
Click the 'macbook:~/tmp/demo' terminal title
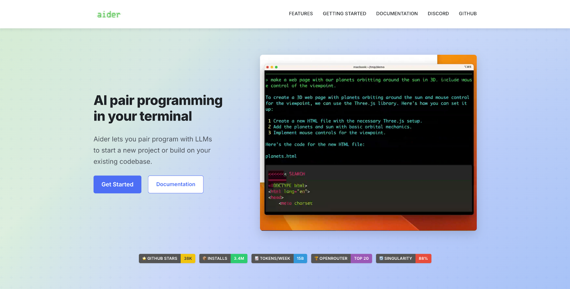click(369, 67)
